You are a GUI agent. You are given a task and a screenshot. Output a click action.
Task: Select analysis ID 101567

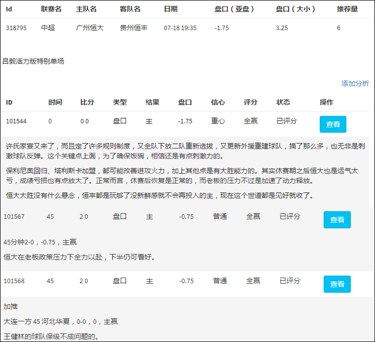point(14,217)
